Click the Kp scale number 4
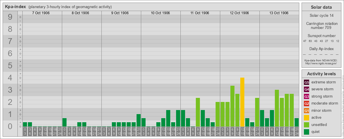Image resolution: width=344 pixels, height=139 pixels. (10, 78)
